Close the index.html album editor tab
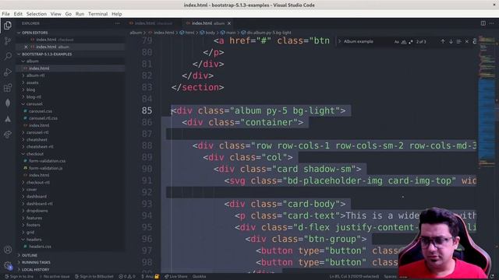Image resolution: width=499 pixels, height=280 pixels. [229, 23]
